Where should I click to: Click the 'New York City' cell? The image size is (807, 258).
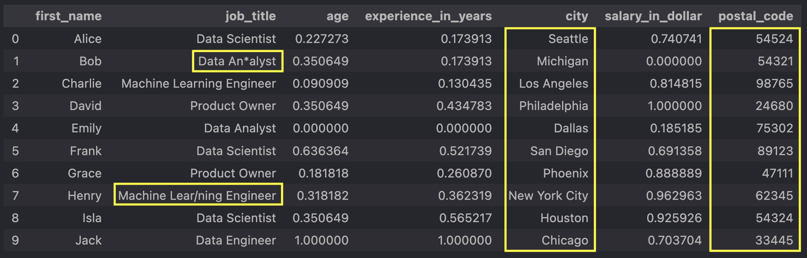pyautogui.click(x=548, y=196)
